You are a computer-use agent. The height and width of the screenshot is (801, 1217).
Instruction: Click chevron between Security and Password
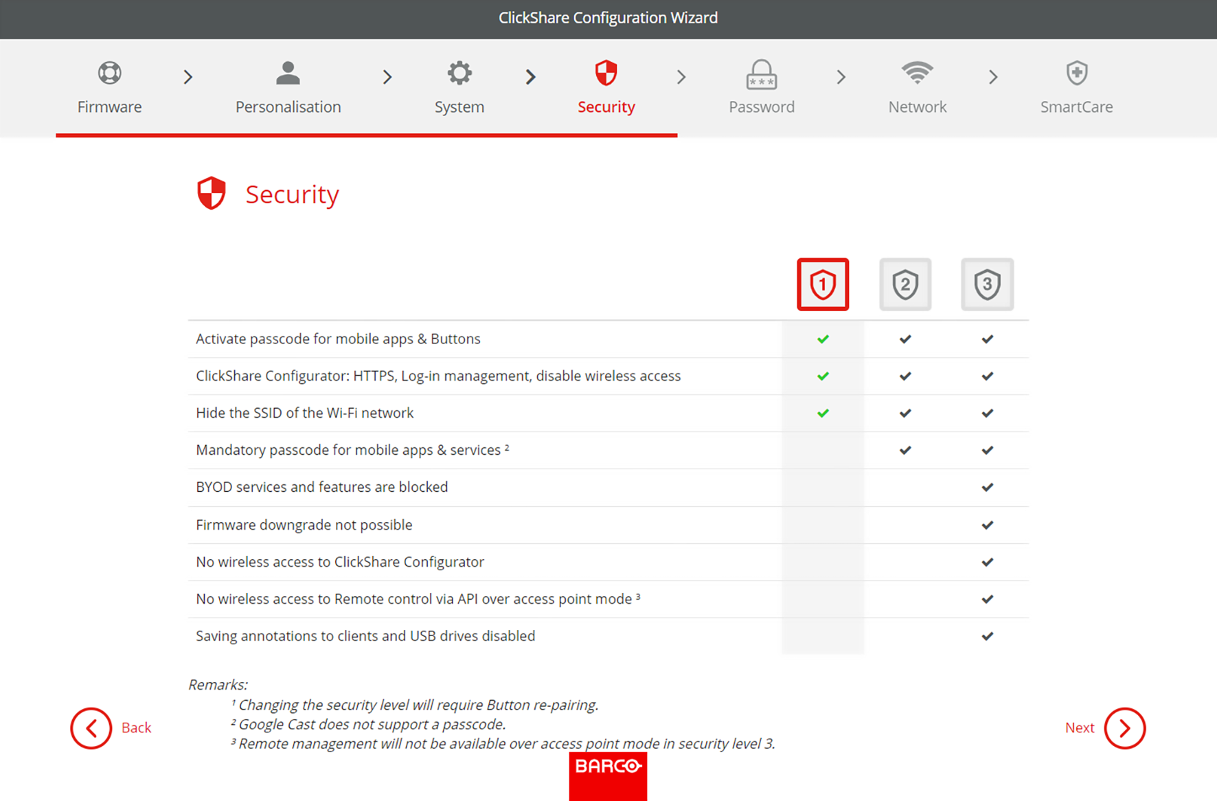point(681,77)
